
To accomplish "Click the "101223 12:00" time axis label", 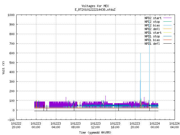I will coord(95,125).
